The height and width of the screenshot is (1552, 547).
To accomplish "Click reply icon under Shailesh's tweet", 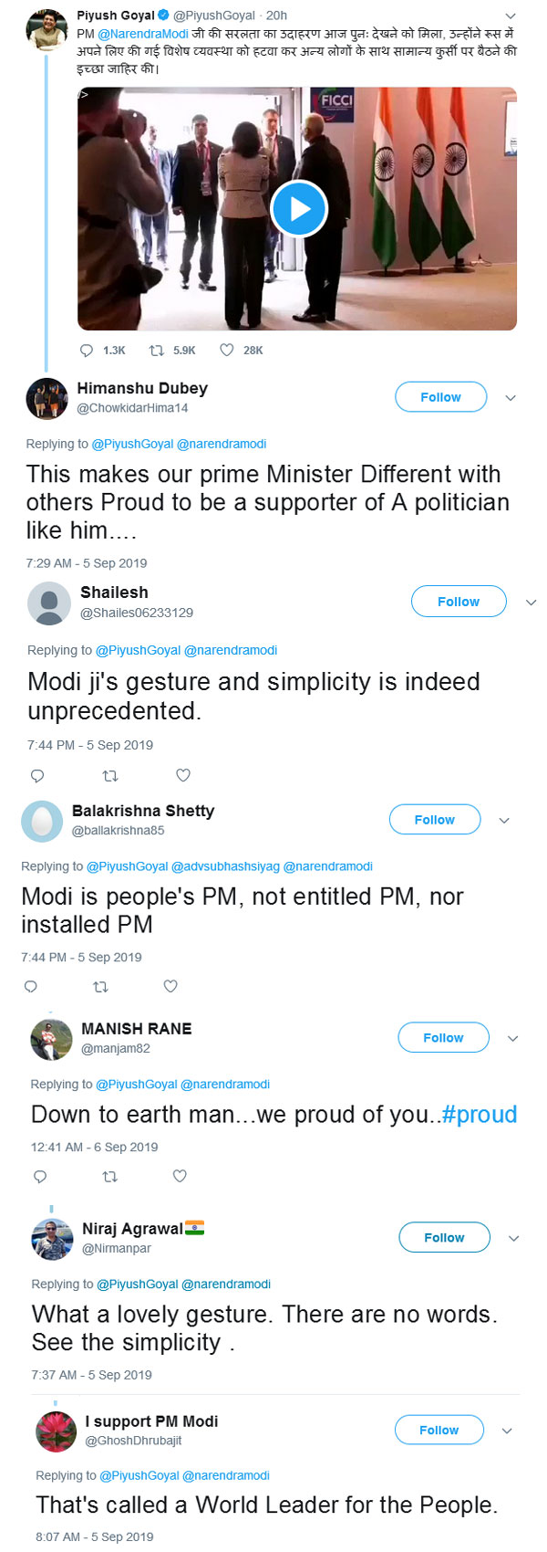I will 37,776.
